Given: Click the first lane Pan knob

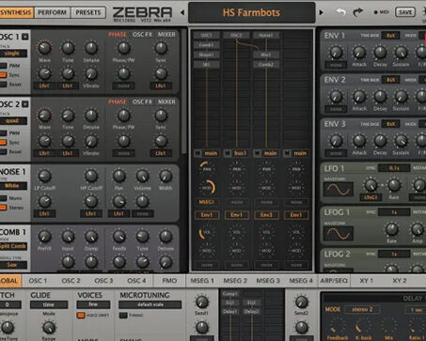Looking at the screenshot, I should click(x=206, y=168).
